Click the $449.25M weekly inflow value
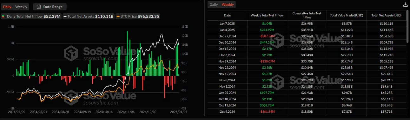Image resolution: width=410 pixels, height=120 pixels. (267, 42)
